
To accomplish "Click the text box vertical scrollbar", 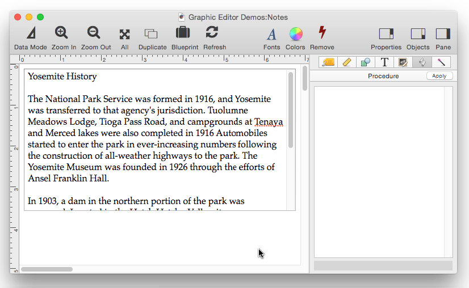I will (291, 111).
